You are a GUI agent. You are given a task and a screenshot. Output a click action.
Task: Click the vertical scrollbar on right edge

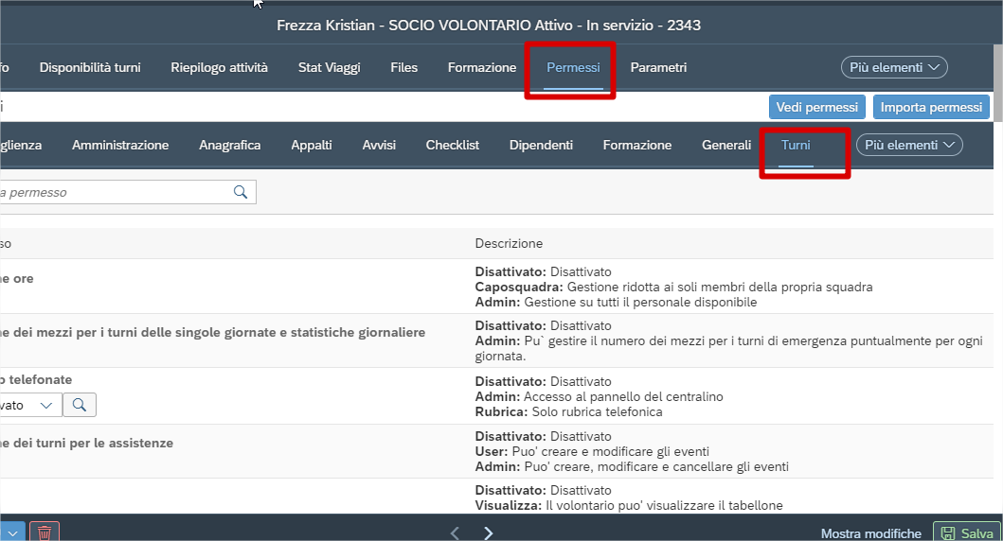pyautogui.click(x=998, y=83)
